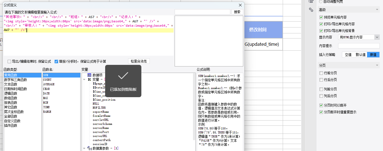This screenshot has width=383, height=151.
Task: Click the 变量 variables node icon
Action: [89, 79]
